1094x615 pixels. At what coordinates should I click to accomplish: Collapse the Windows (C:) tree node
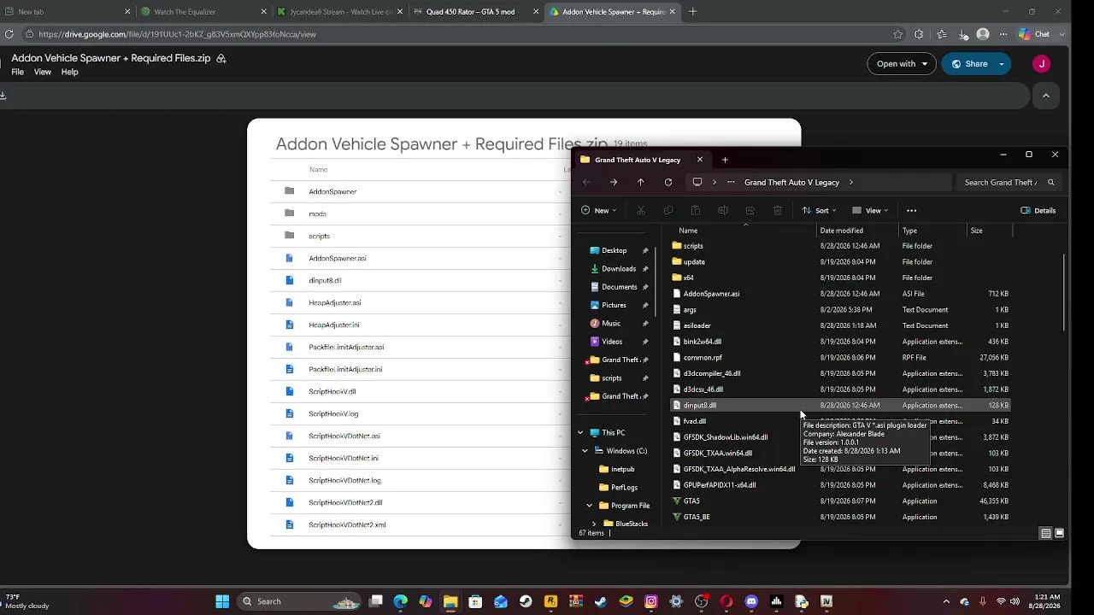point(585,451)
